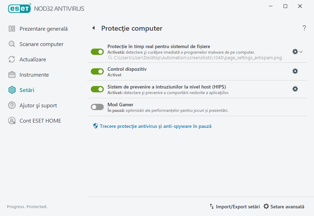Disable Protecţie în timp real toggle
This screenshot has width=314, height=216.
click(x=97, y=51)
